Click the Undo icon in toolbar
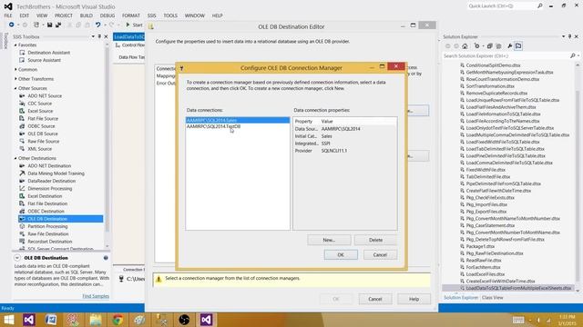The width and height of the screenshot is (583, 327). coord(97,25)
